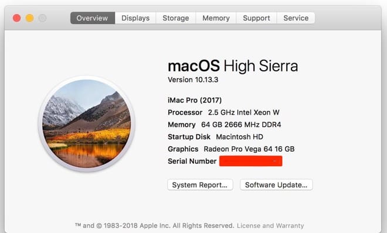
Task: Select the Memory tab
Action: click(216, 18)
